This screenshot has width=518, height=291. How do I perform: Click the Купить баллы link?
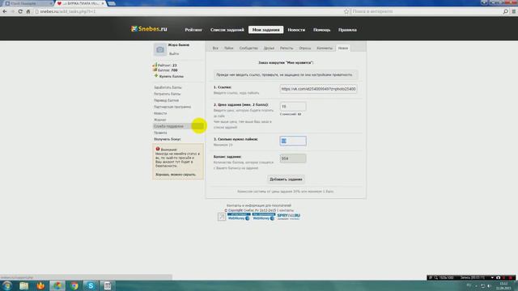pos(171,76)
